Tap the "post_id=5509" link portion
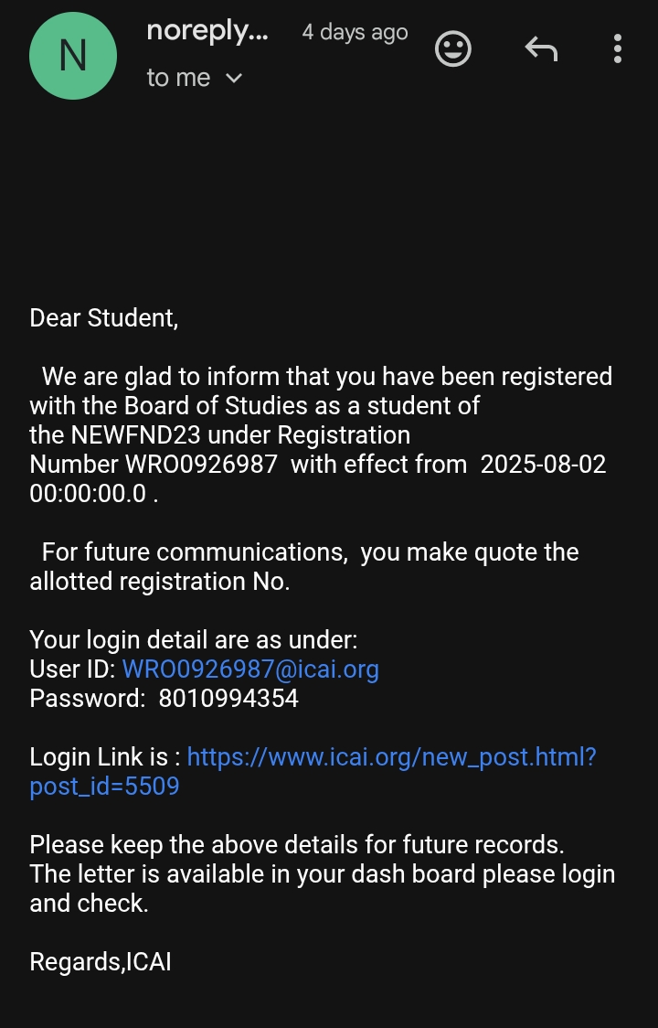658x1028 pixels. 104,787
